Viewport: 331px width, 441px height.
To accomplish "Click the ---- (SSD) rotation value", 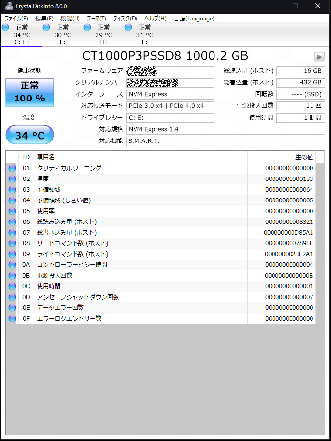I will tap(301, 95).
